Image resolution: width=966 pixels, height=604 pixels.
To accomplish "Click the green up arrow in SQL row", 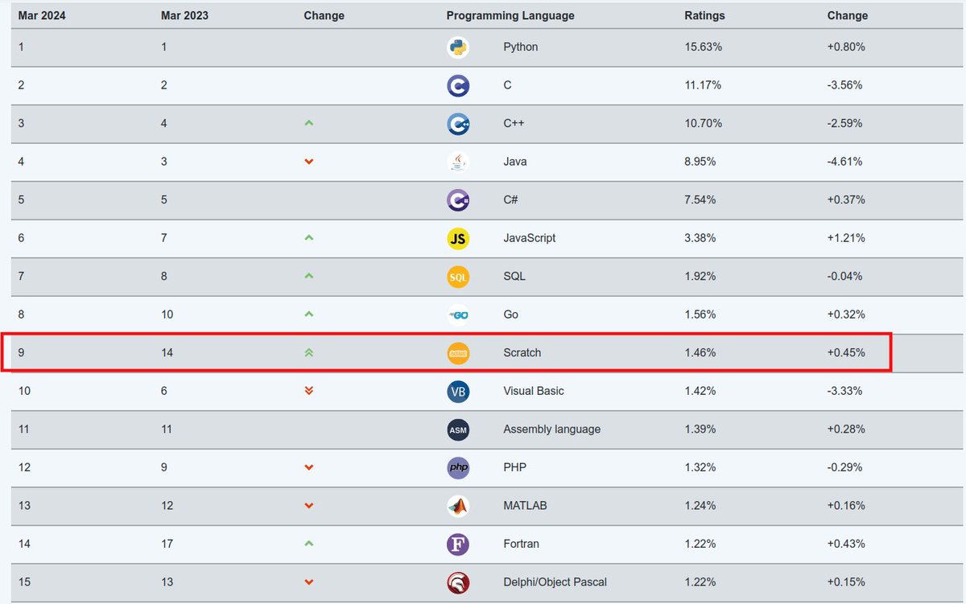I will point(309,276).
